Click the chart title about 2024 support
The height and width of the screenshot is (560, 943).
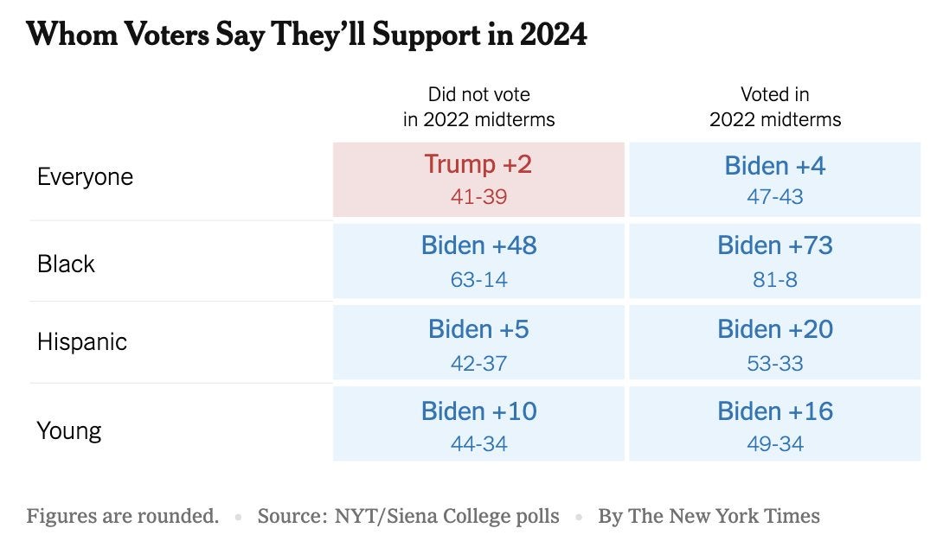307,35
